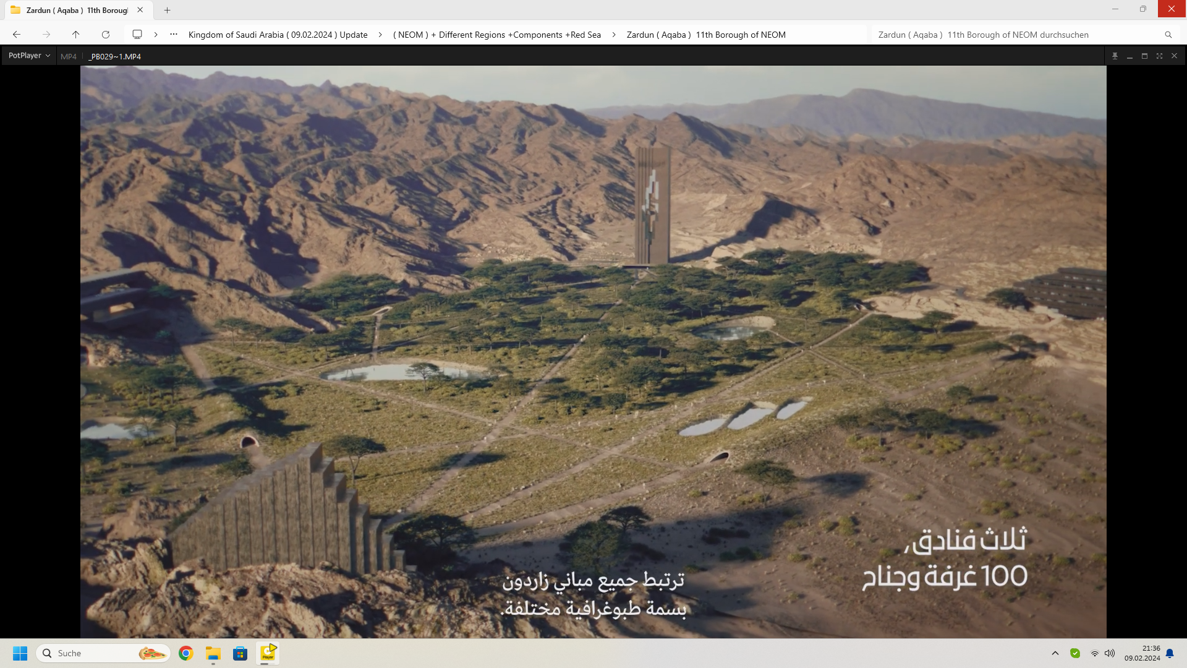Close the Zardun Explorer tab
1187x668 pixels.
coord(140,10)
